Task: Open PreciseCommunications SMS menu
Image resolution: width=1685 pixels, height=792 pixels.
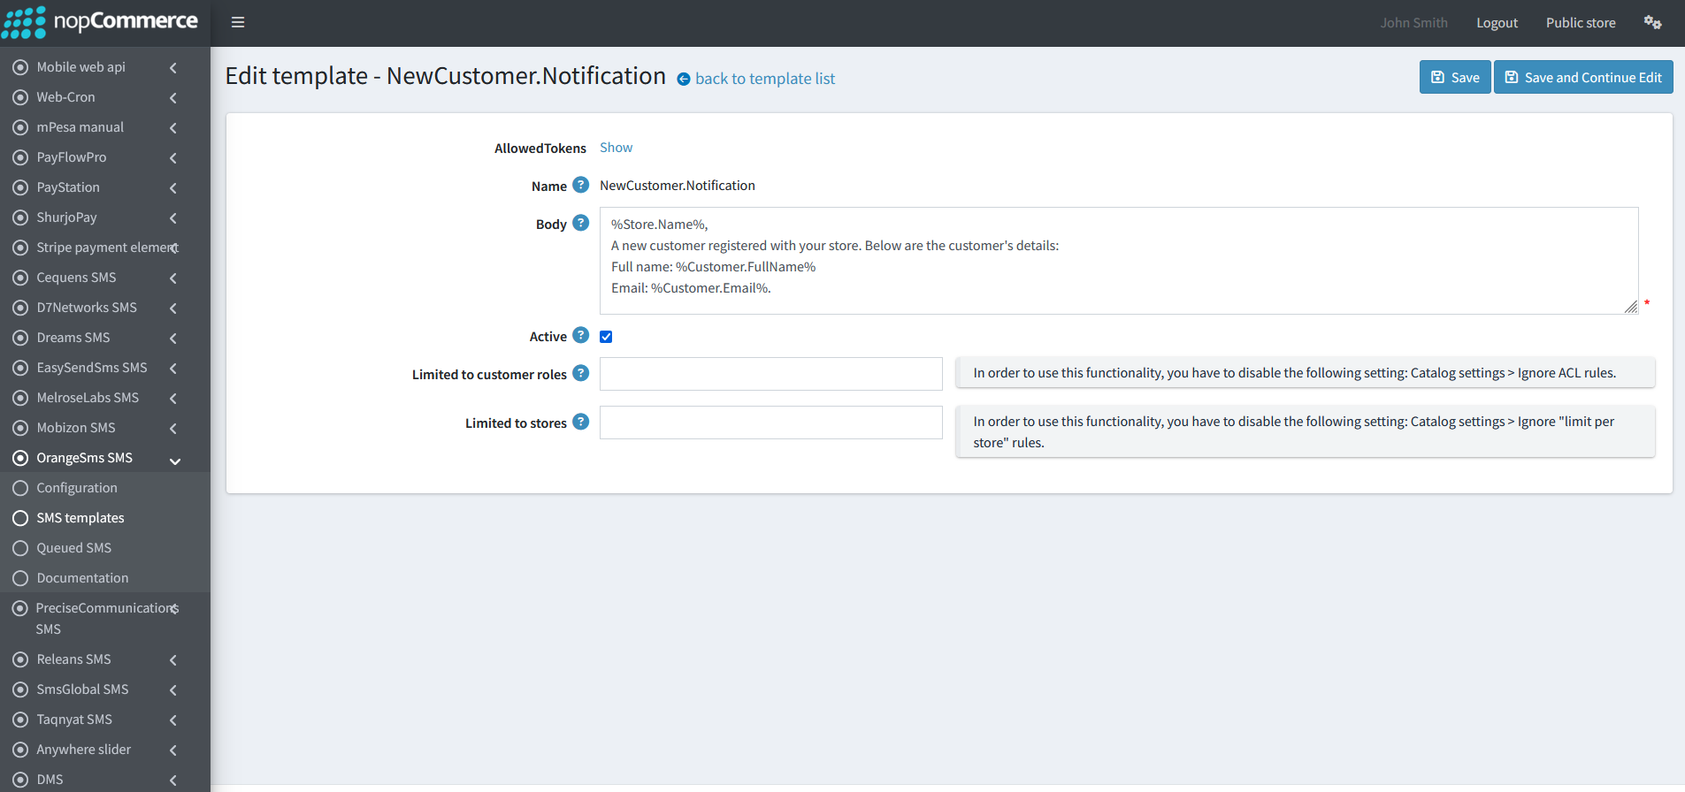Action: tap(105, 619)
